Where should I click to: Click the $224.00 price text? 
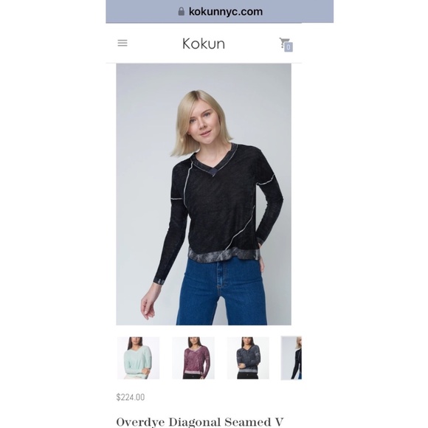(131, 397)
